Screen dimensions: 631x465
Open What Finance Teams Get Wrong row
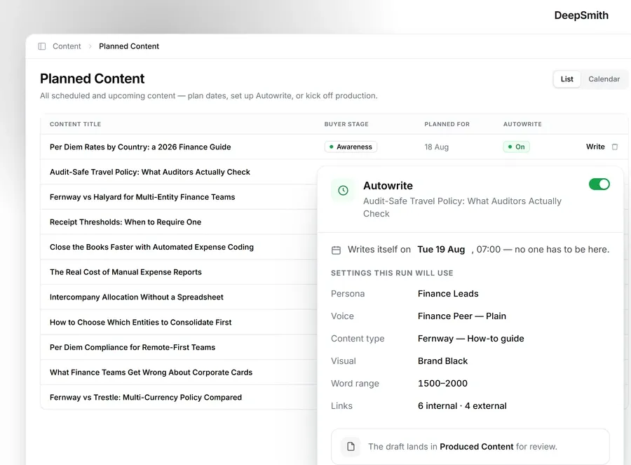click(151, 372)
